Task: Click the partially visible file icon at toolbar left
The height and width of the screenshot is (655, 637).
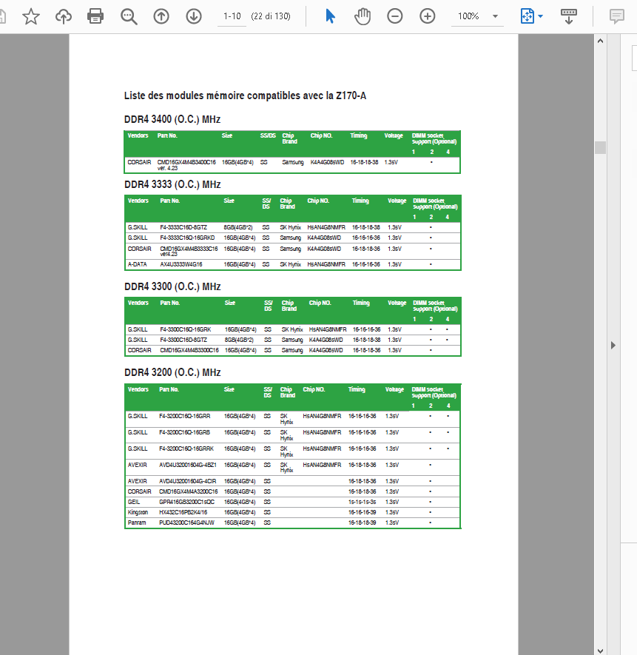Action: pyautogui.click(x=2, y=17)
